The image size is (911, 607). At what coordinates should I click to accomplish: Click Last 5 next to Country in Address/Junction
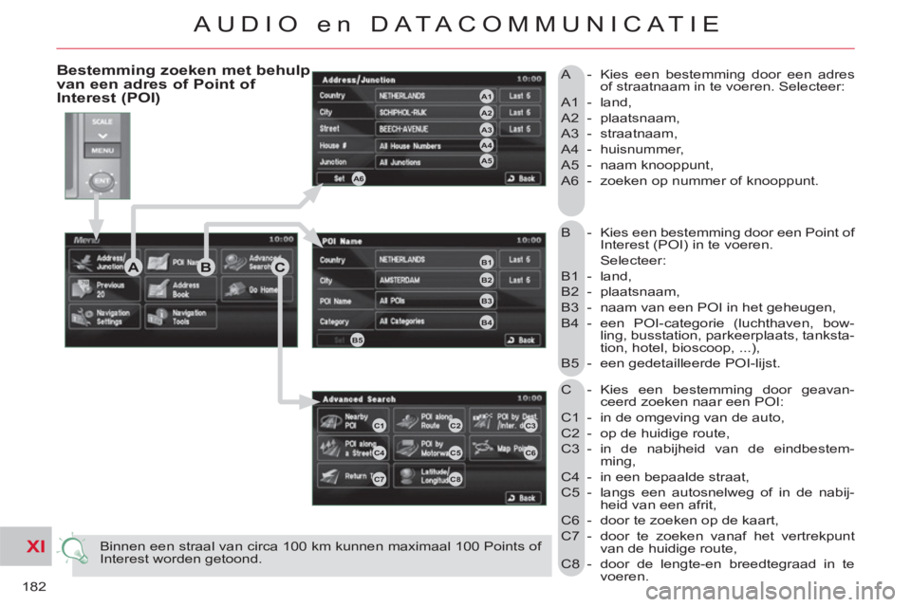click(x=520, y=96)
